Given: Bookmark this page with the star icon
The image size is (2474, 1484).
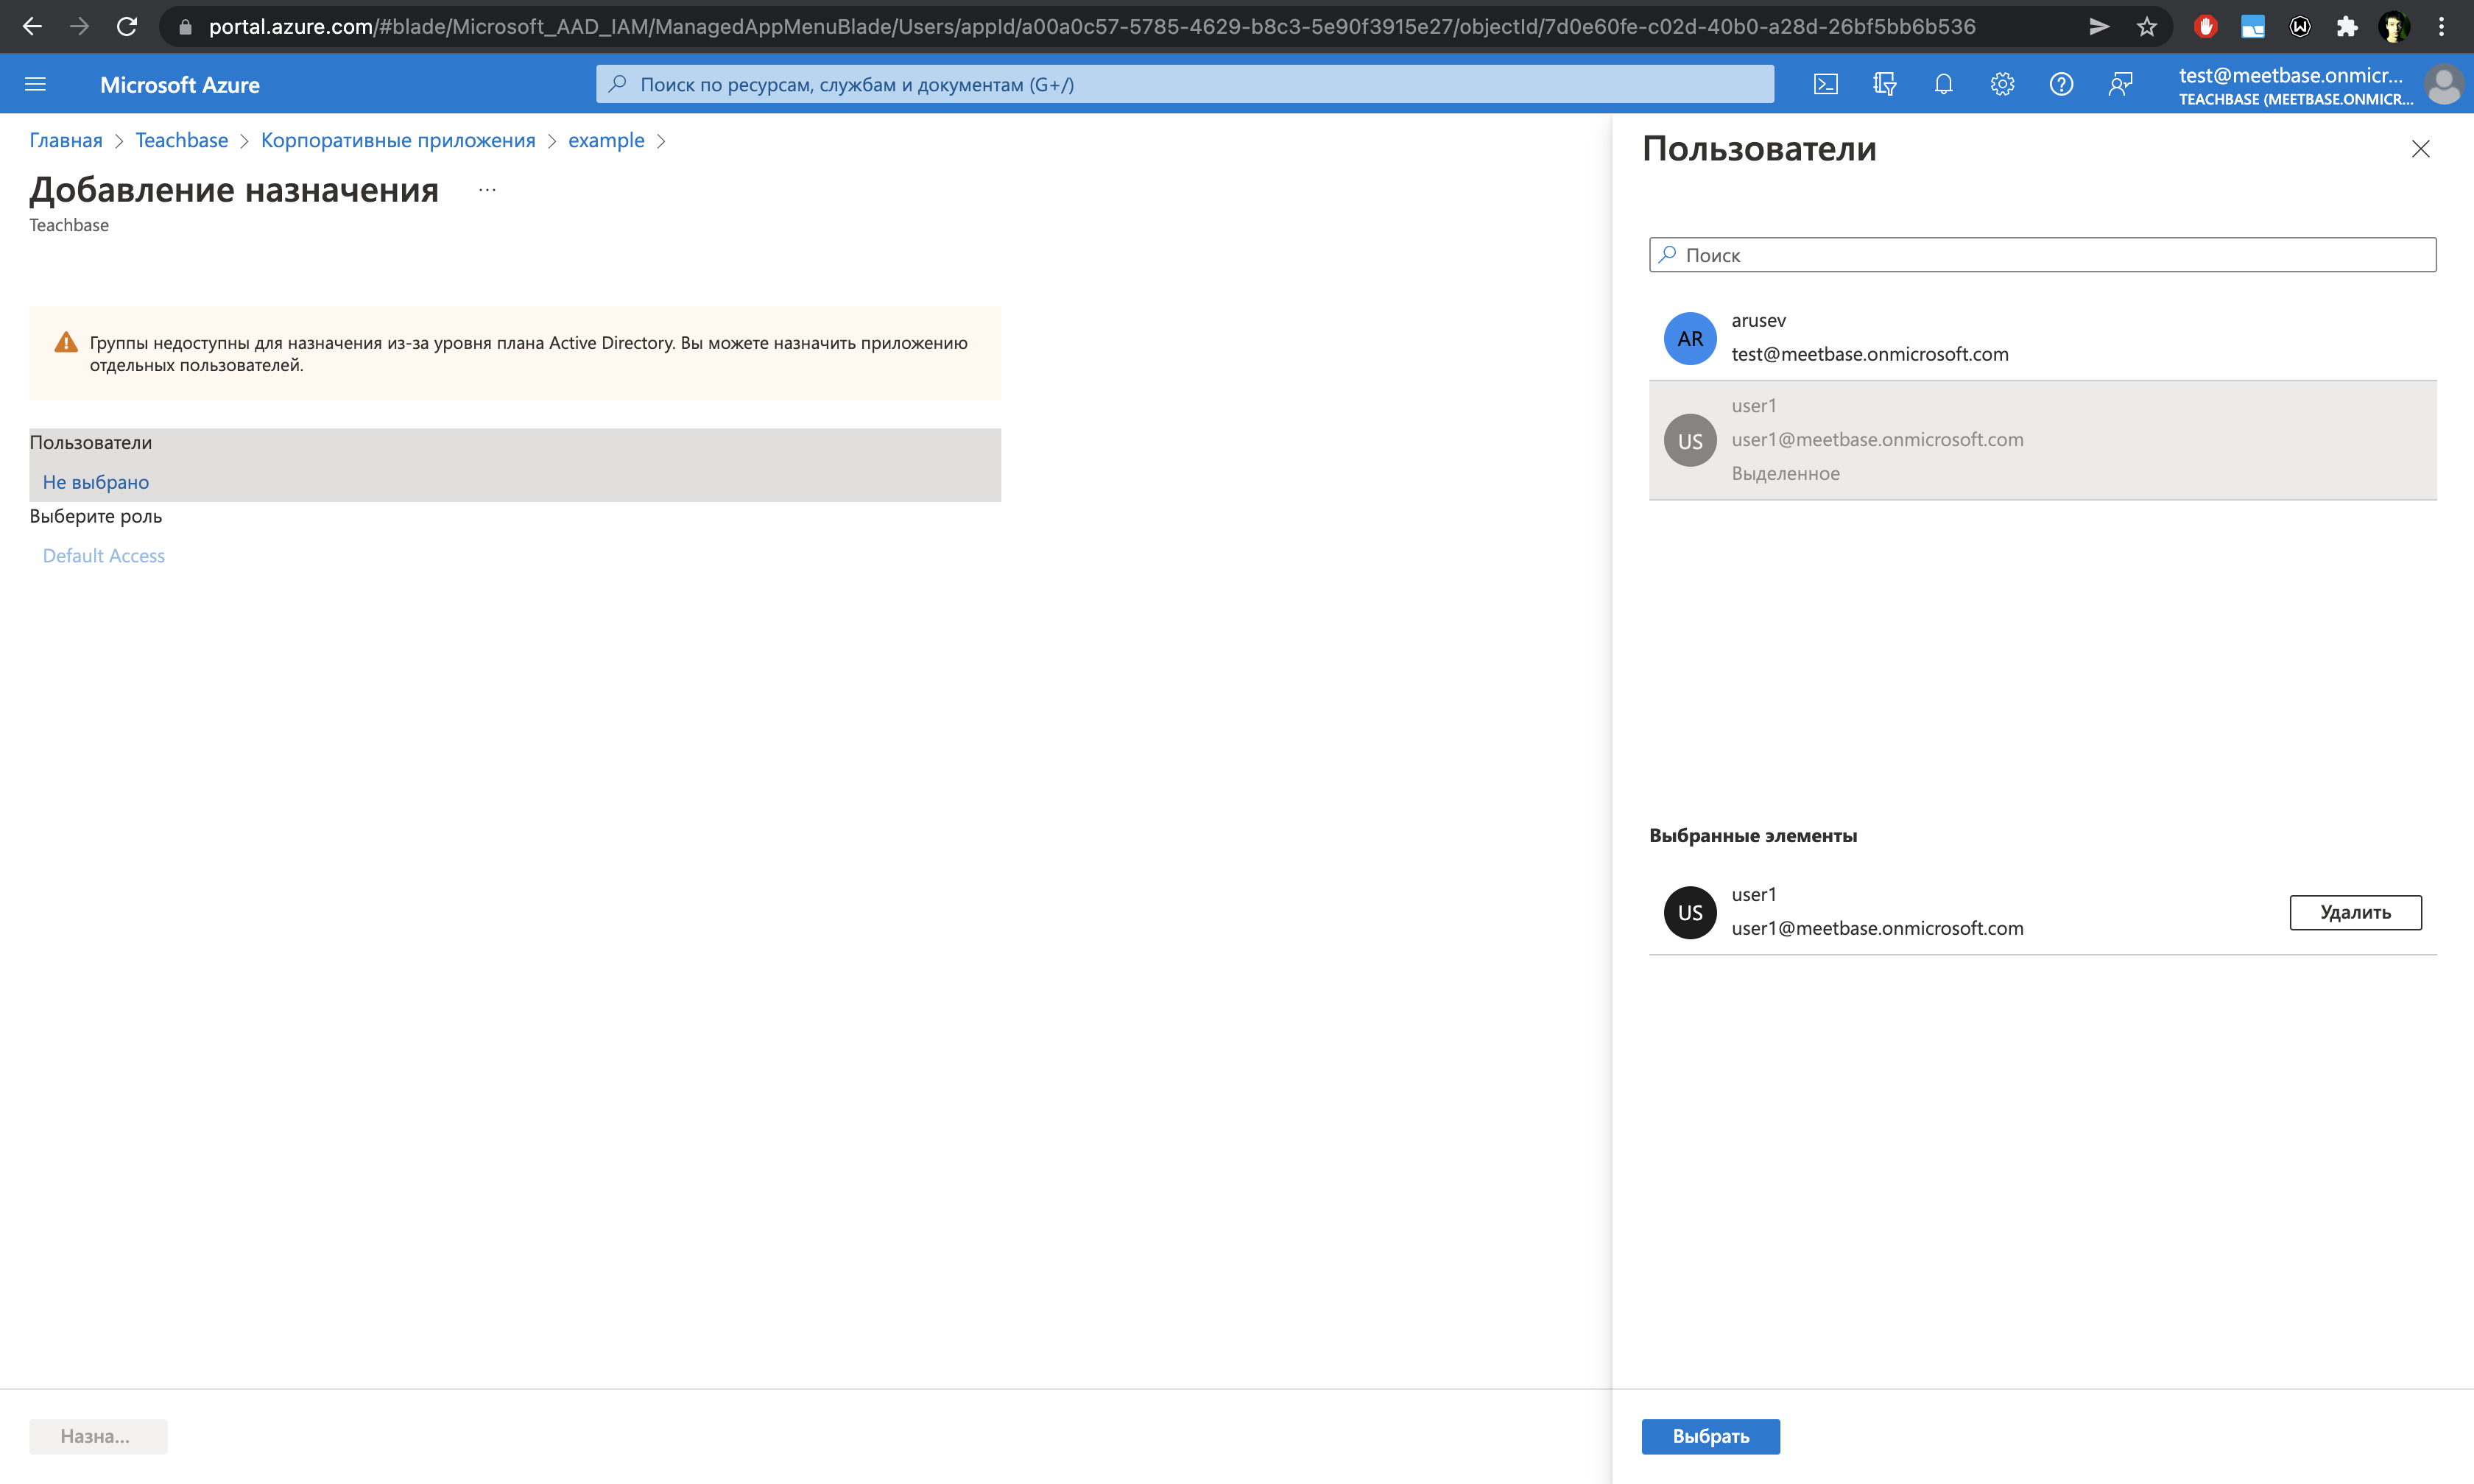Looking at the screenshot, I should pyautogui.click(x=2146, y=26).
